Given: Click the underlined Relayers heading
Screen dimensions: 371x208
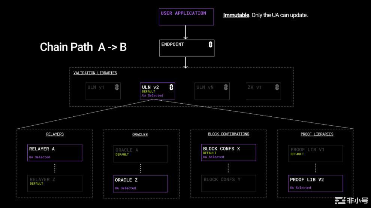Looking at the screenshot, I should (55, 134).
